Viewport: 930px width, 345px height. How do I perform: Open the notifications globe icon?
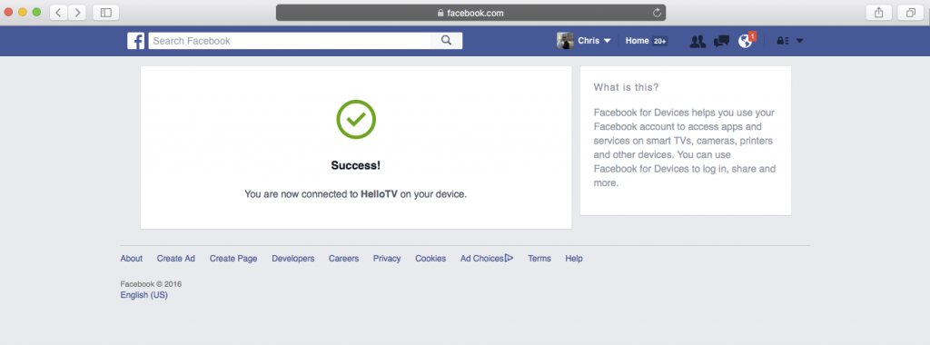(745, 42)
